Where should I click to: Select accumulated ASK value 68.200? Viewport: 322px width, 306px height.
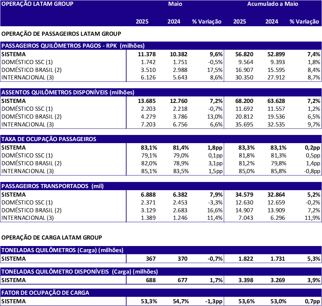click(244, 101)
